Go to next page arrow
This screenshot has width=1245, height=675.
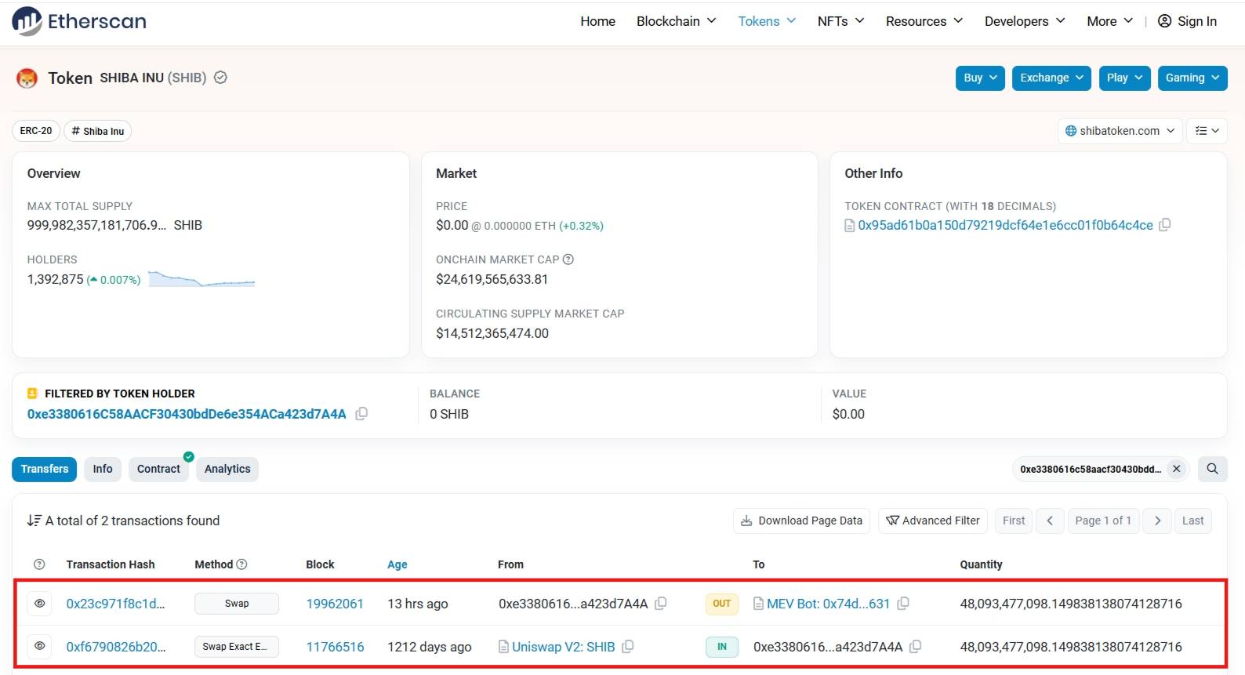coord(1157,521)
